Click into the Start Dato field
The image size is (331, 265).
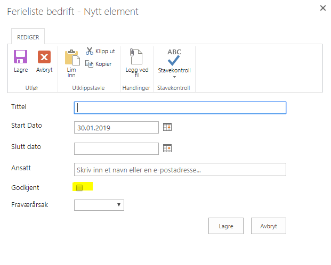pyautogui.click(x=116, y=128)
